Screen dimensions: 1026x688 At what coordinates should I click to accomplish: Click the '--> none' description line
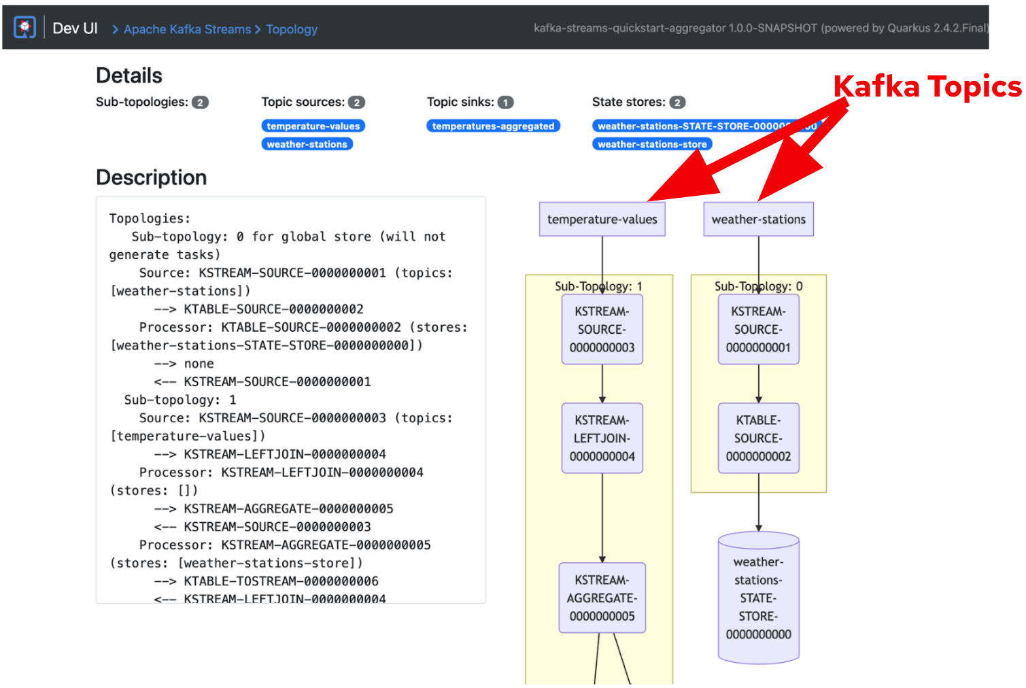[184, 364]
